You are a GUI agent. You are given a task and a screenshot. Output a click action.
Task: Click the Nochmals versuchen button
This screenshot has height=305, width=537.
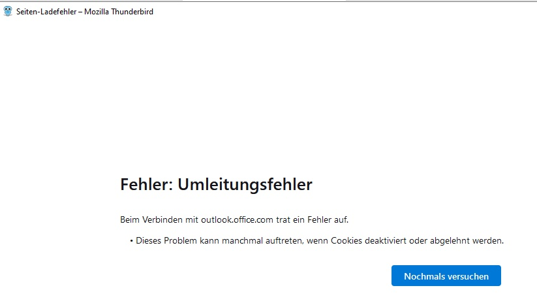tap(446, 276)
